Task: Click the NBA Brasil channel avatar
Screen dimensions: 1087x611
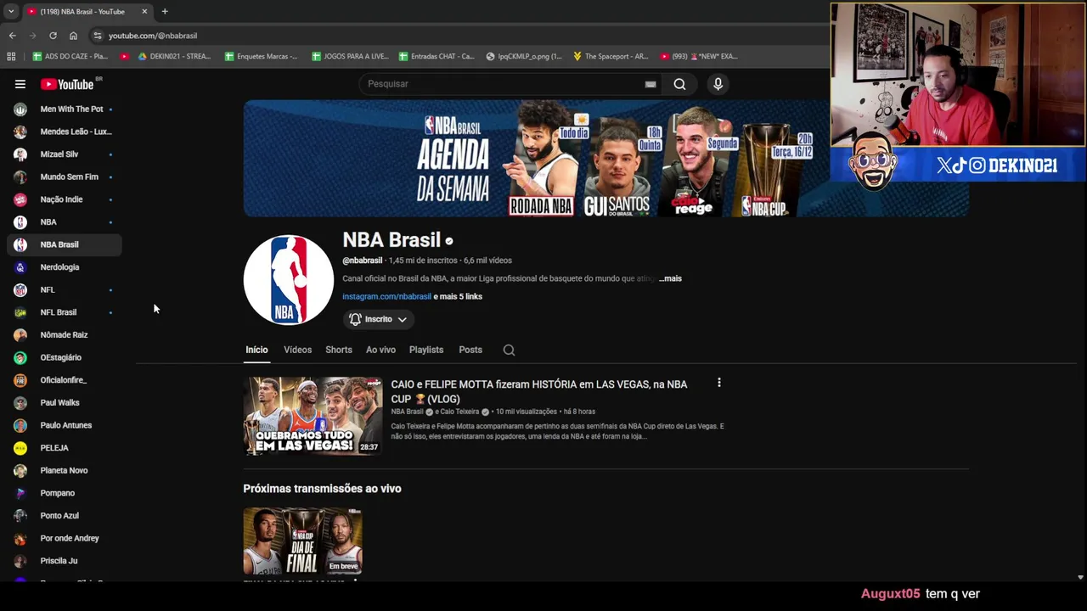Action: coord(289,280)
